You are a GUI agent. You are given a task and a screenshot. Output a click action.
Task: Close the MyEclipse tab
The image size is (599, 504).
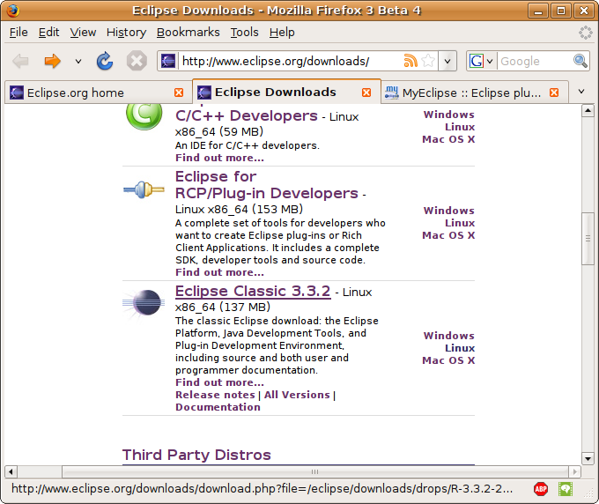[554, 93]
